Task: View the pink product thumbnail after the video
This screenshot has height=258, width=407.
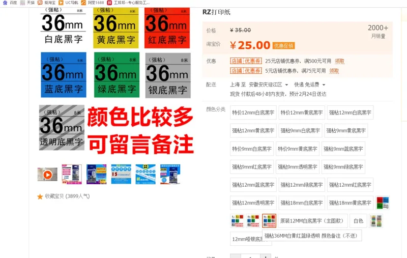Action: point(72,174)
